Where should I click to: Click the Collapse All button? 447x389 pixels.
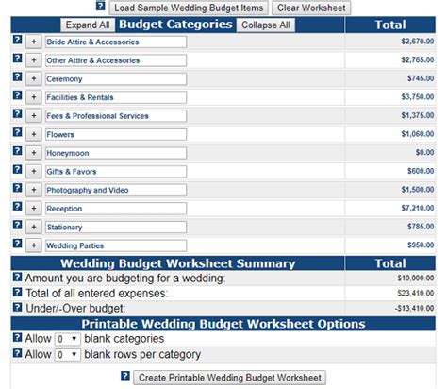point(266,25)
